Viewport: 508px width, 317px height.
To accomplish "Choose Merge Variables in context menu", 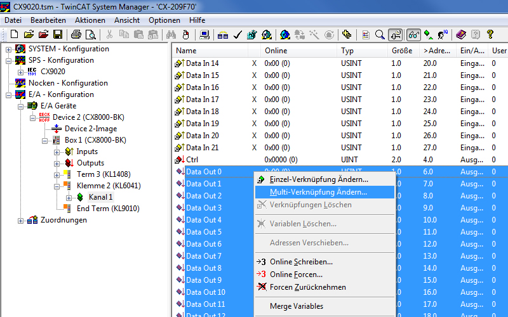I will coord(324,306).
